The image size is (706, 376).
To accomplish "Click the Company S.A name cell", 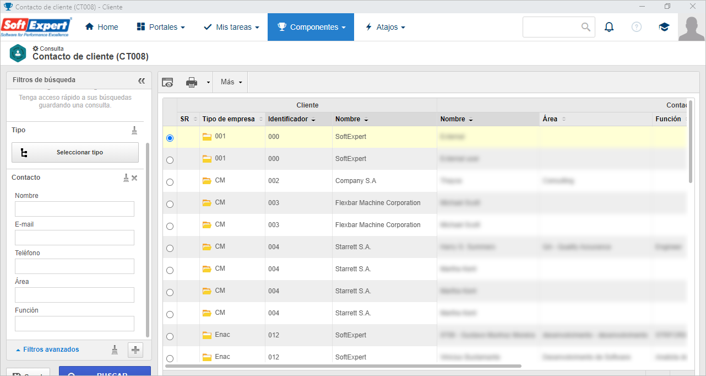I will (x=384, y=181).
